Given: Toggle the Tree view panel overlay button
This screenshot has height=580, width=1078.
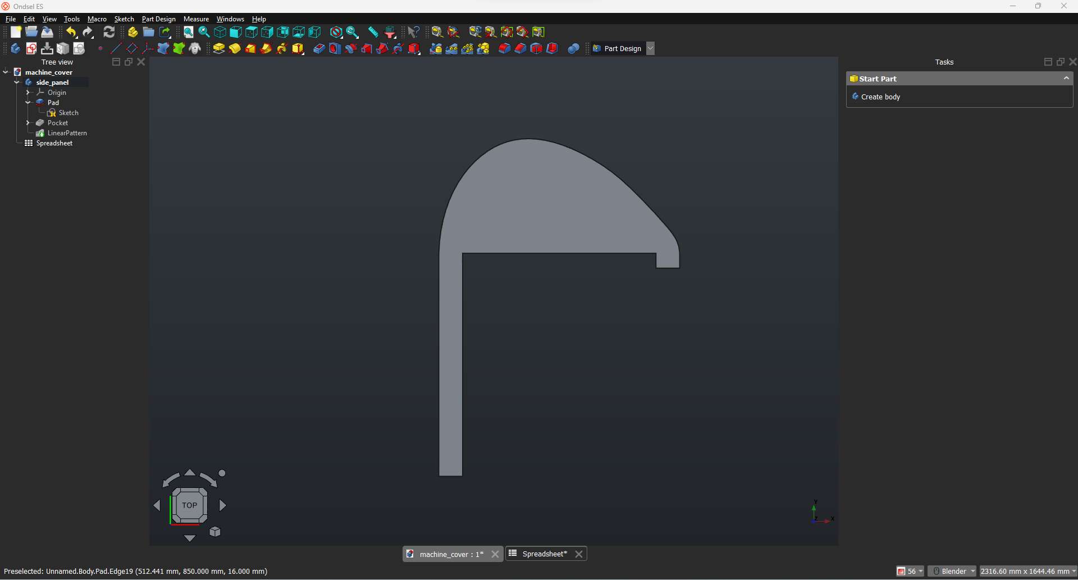Looking at the screenshot, I should (x=116, y=62).
